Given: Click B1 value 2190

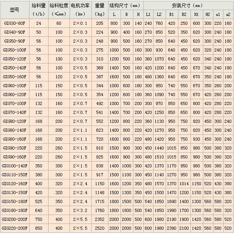Looking at the screenshot, I should point(171,219).
